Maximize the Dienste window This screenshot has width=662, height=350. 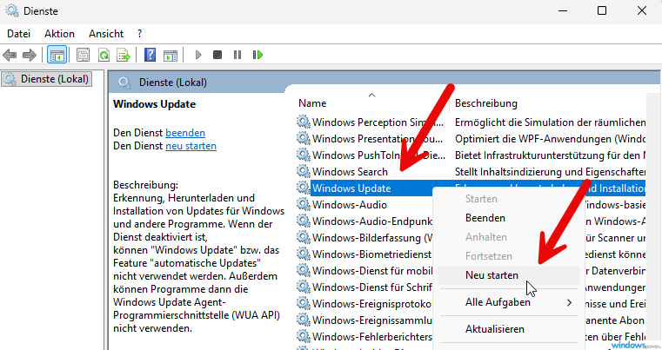(602, 10)
